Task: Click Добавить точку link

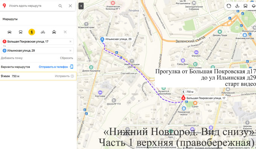Action: pyautogui.click(x=12, y=58)
